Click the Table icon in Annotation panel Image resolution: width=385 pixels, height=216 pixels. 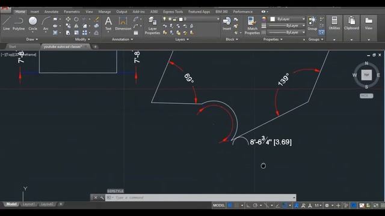tap(136, 32)
